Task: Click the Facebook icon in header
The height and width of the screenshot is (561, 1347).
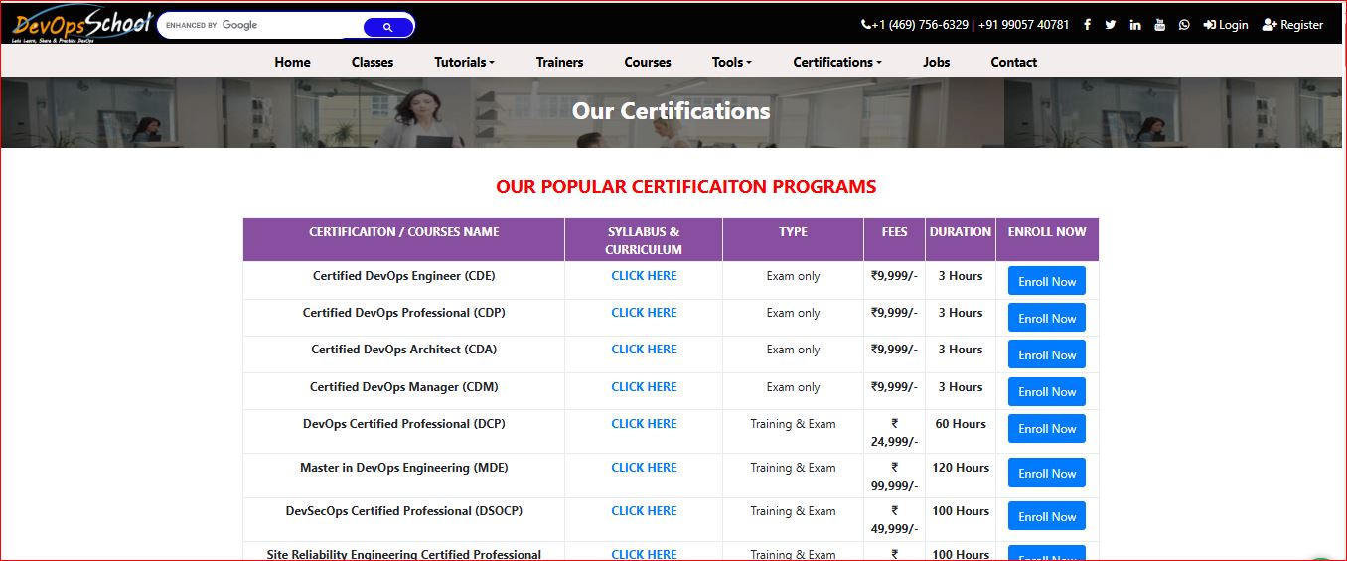Action: [1087, 25]
